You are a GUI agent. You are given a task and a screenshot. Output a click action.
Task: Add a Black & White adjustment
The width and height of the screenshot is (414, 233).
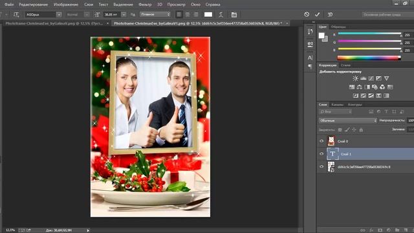click(367, 87)
